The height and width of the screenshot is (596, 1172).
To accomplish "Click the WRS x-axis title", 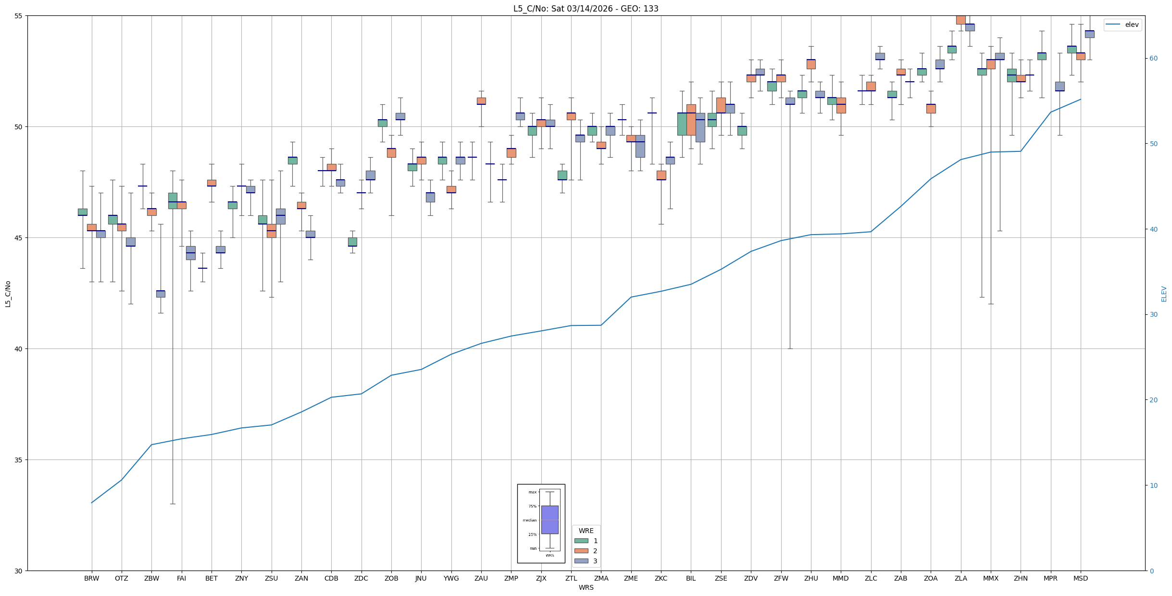I will click(x=586, y=587).
